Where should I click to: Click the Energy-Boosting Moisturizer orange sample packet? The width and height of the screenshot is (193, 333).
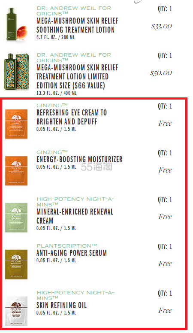pyautogui.click(x=16, y=171)
